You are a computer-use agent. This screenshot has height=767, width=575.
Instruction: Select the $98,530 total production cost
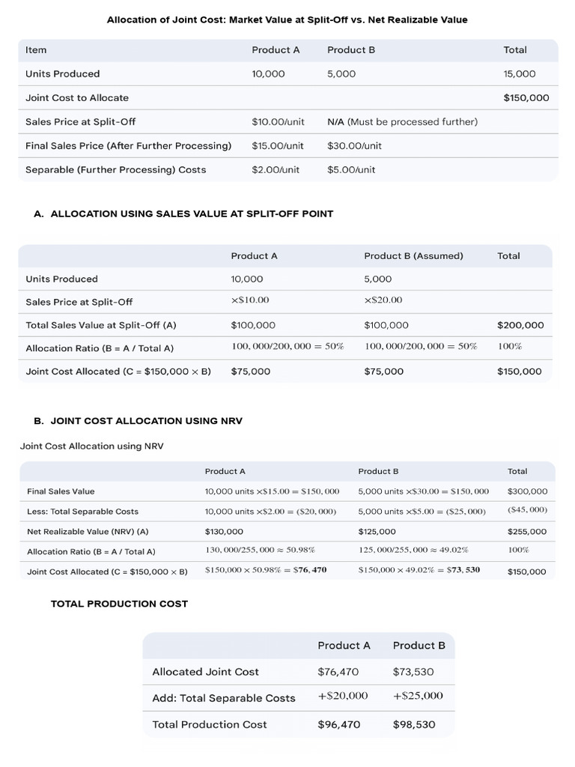[x=414, y=724]
